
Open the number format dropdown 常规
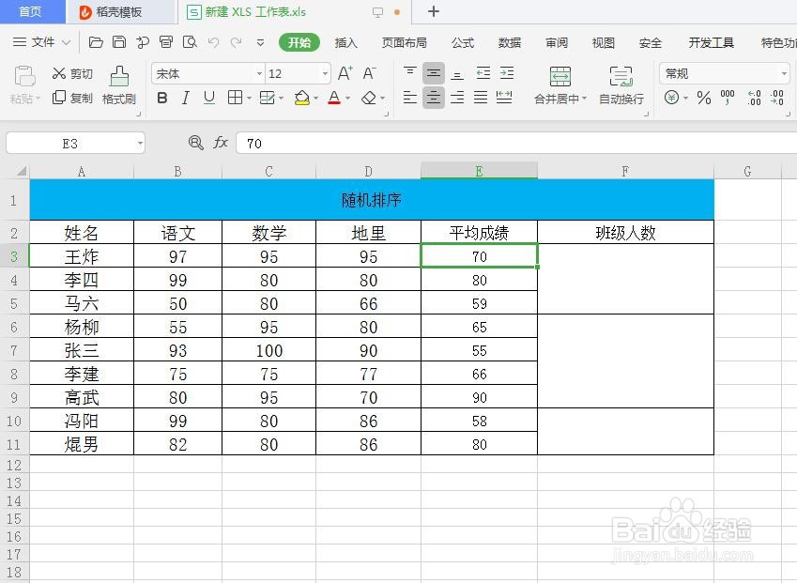pyautogui.click(x=784, y=74)
